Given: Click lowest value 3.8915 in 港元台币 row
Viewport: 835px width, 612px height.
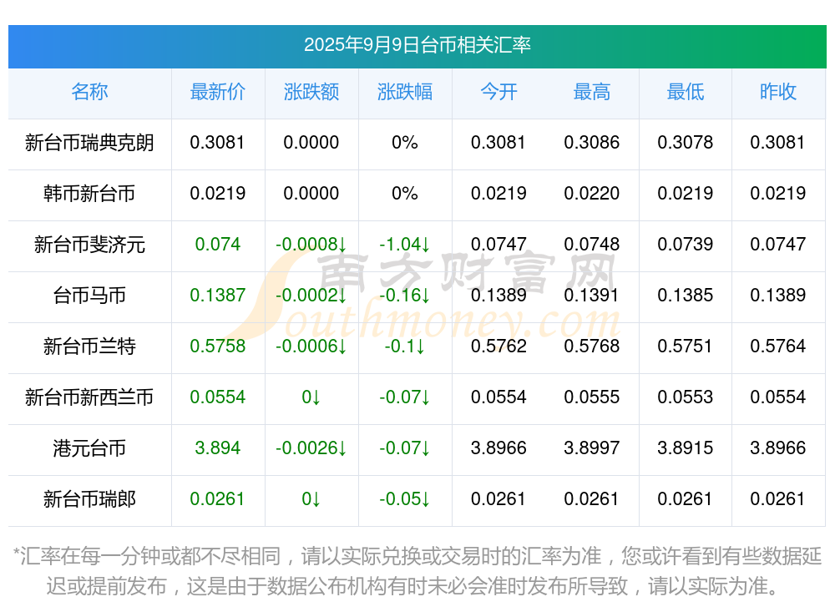Looking at the screenshot, I should point(686,448).
